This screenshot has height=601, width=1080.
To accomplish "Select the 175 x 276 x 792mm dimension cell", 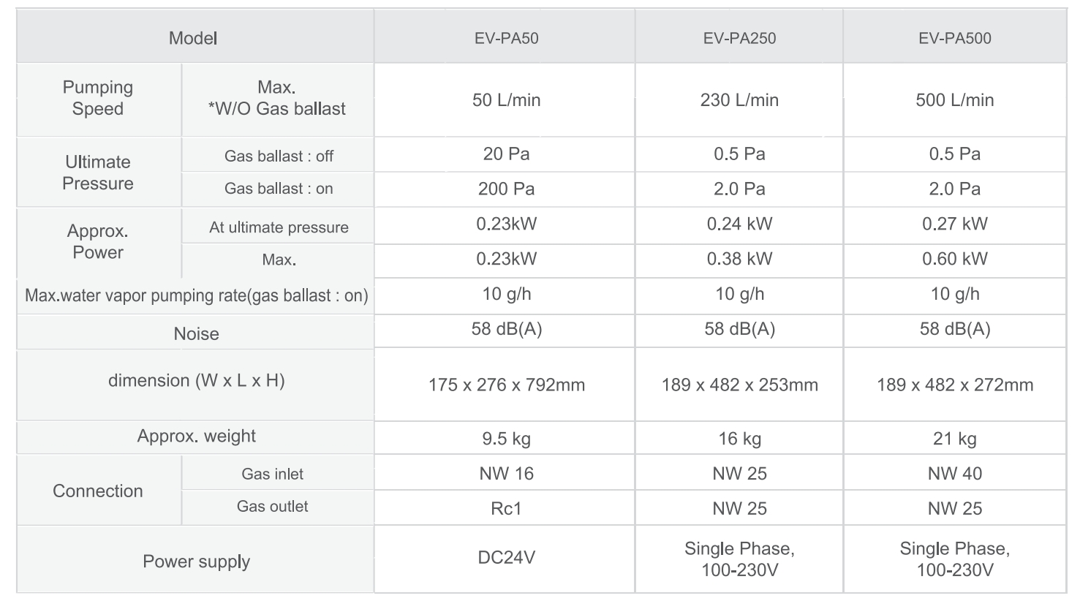I will point(506,385).
